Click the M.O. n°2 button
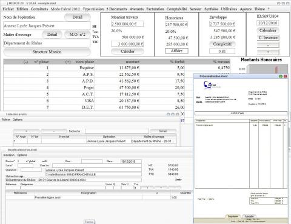 pos(78,35)
